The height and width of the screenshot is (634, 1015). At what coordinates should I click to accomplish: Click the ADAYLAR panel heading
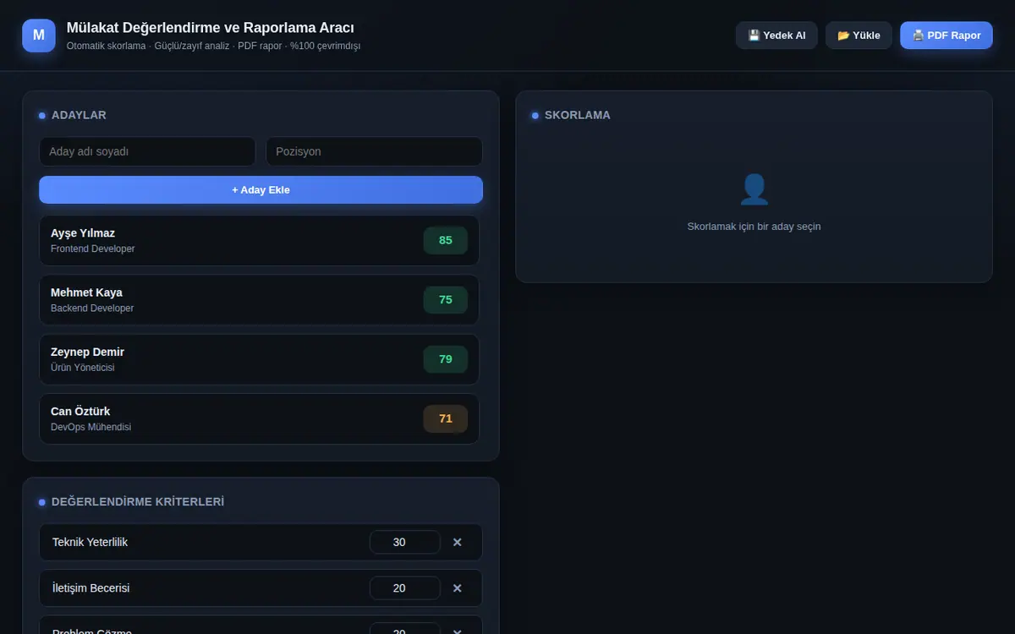click(79, 115)
